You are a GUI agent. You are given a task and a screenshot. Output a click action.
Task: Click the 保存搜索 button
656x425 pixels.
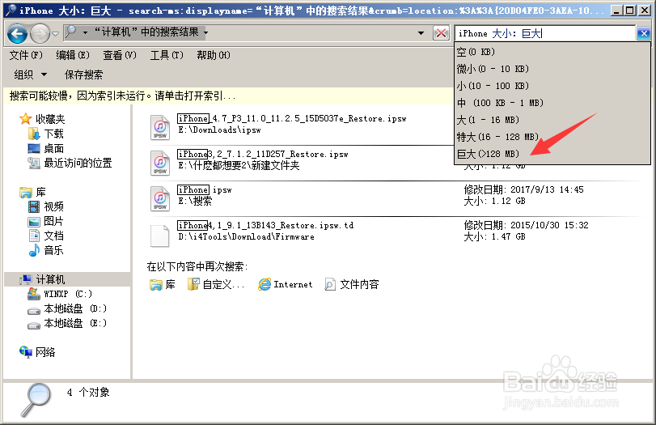click(x=83, y=74)
